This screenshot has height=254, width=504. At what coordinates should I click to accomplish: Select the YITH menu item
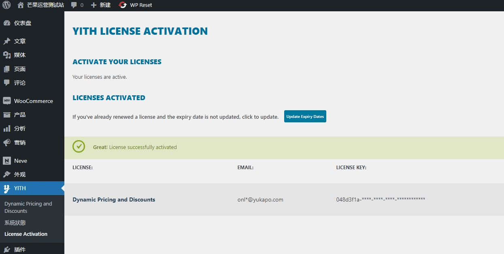click(32, 188)
